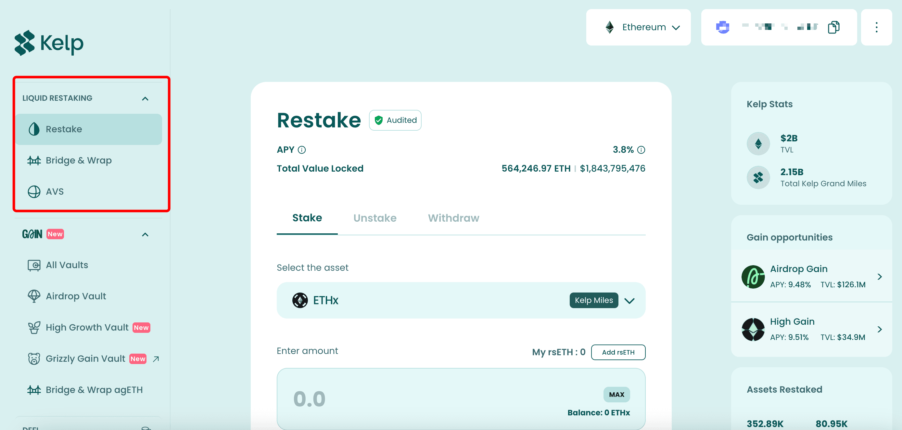
Task: Click the Kelp Miles badge
Action: pyautogui.click(x=593, y=300)
